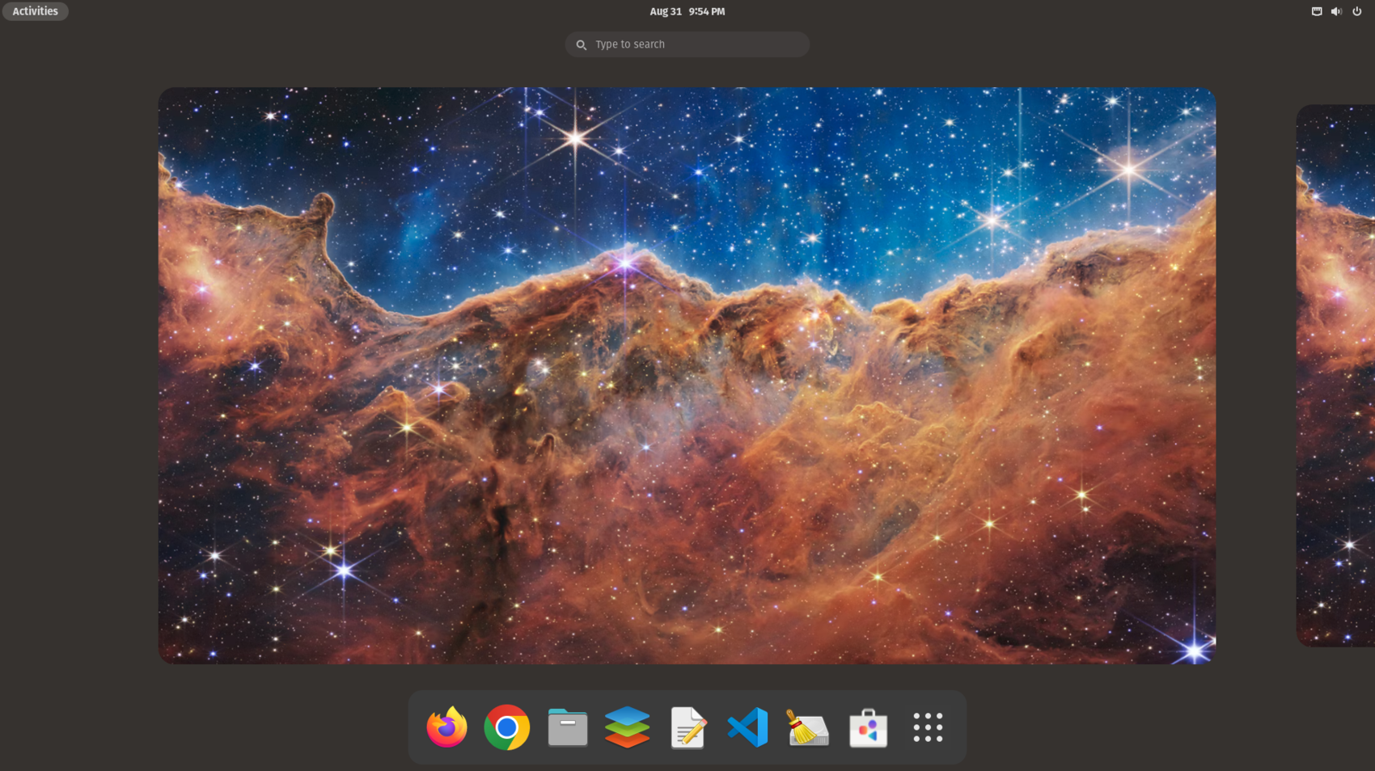Launch the stacked layers app icon

(x=627, y=727)
